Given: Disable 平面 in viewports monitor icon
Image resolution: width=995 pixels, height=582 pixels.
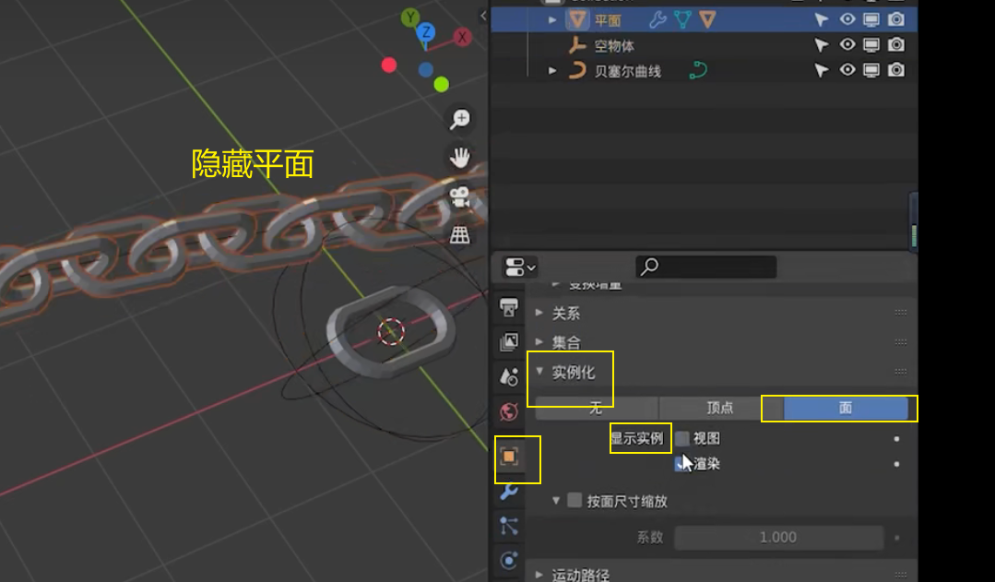Looking at the screenshot, I should (871, 19).
